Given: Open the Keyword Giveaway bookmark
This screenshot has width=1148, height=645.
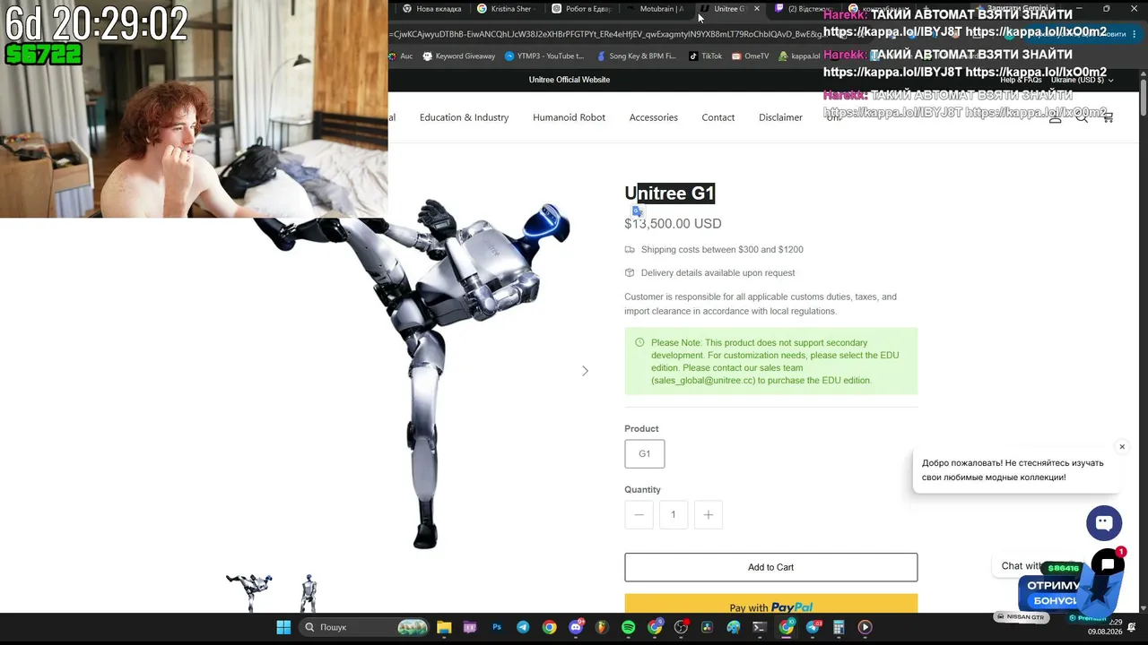Looking at the screenshot, I should [x=459, y=56].
